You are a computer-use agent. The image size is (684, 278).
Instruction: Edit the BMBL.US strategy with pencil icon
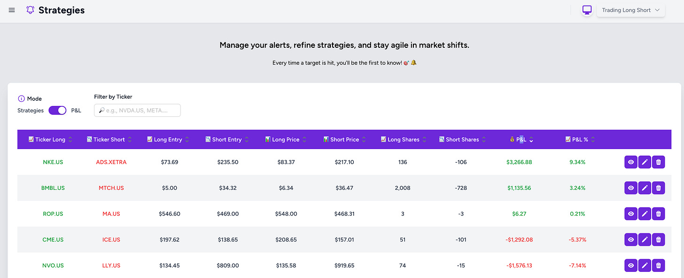click(645, 188)
